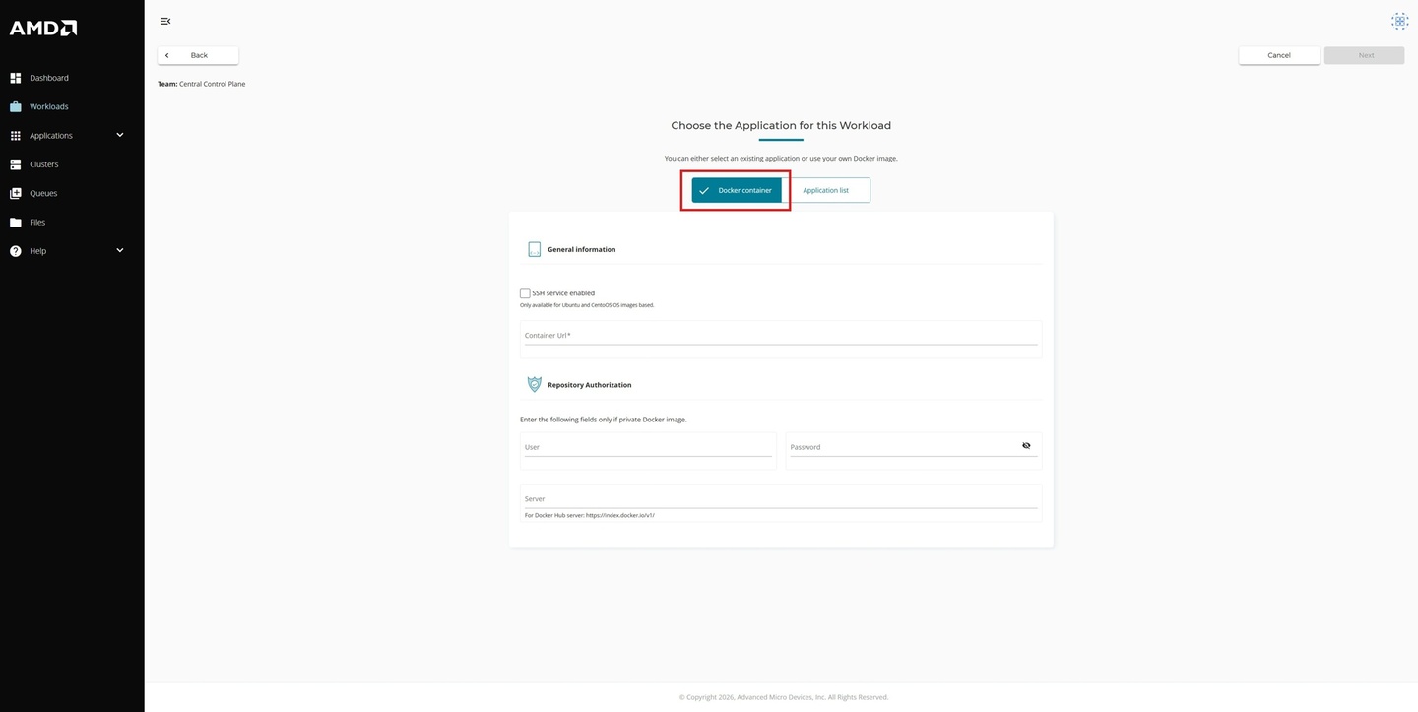1418x712 pixels.
Task: Switch to the Application list option
Action: tap(826, 190)
